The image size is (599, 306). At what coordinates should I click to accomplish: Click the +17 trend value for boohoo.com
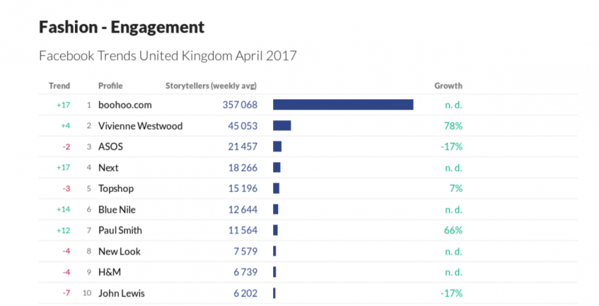63,105
